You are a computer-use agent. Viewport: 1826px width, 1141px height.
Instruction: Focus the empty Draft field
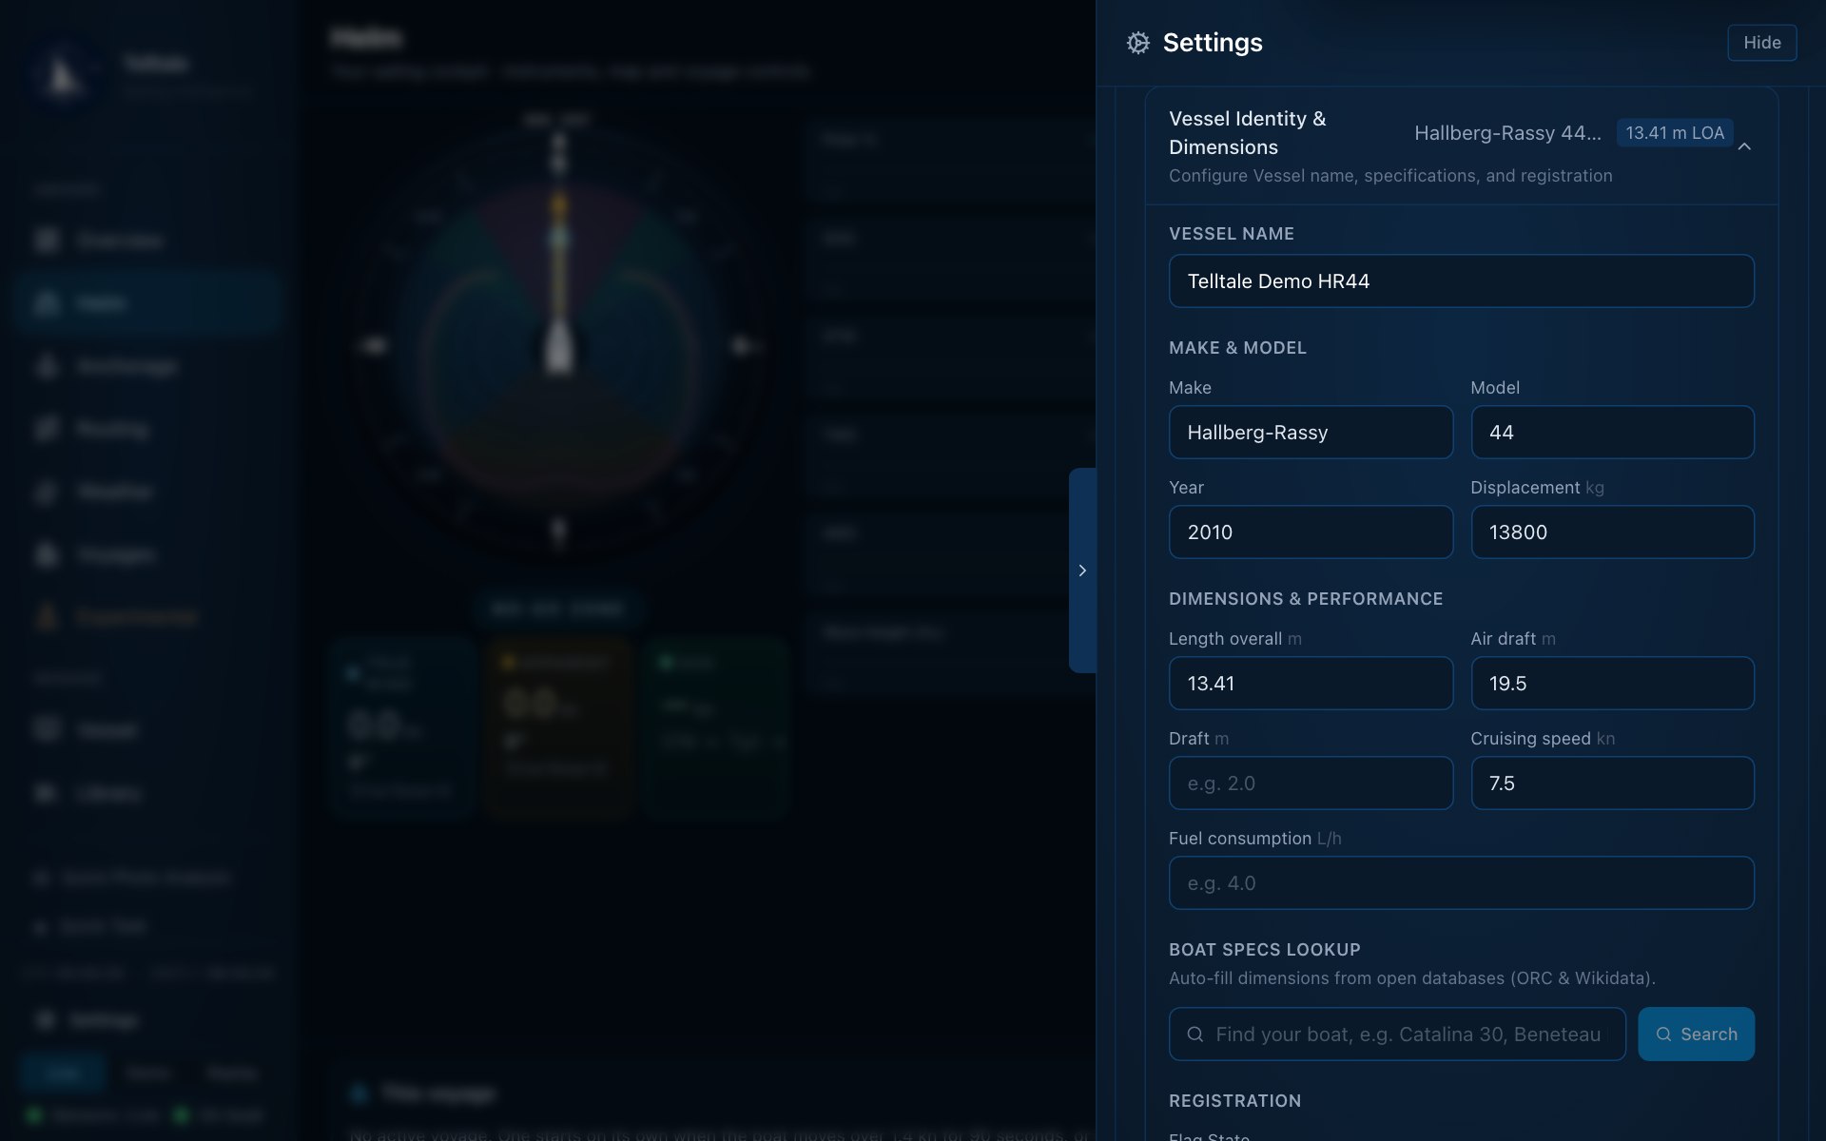coord(1311,783)
